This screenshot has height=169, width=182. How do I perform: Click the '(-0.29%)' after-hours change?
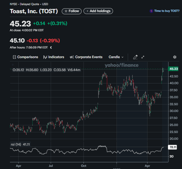(x=50, y=41)
